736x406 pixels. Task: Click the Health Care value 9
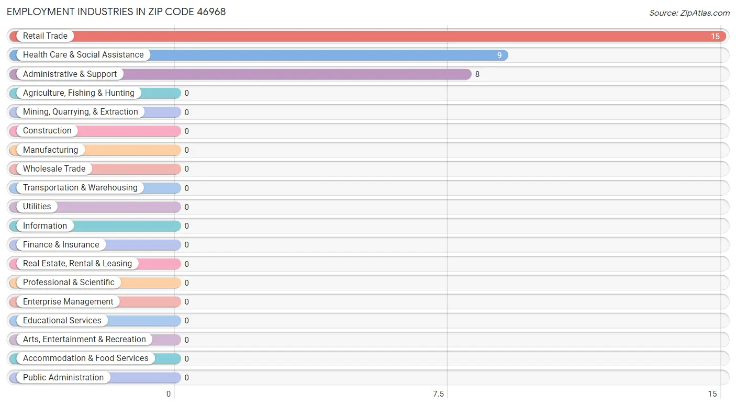tap(499, 55)
